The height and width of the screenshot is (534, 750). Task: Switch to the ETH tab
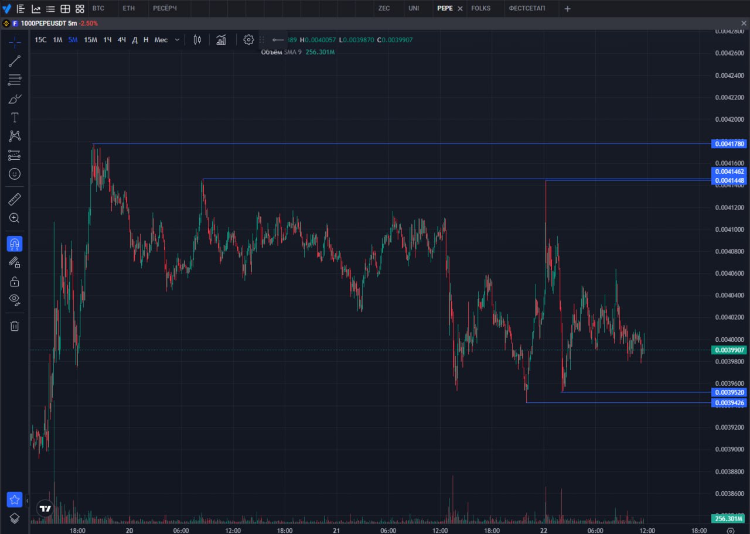tap(129, 9)
